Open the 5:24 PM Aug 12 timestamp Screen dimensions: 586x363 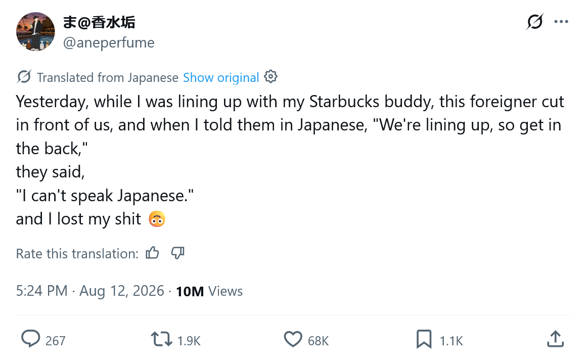90,291
